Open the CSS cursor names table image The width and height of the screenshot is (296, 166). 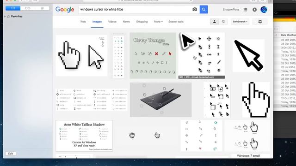(92, 100)
